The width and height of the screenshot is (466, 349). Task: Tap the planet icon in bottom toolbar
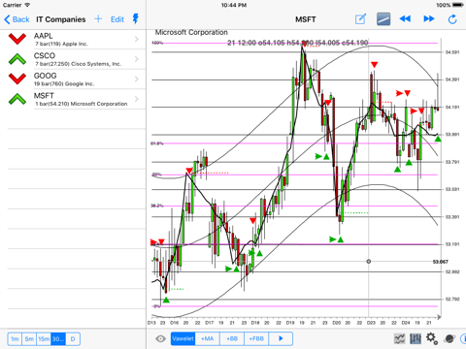[449, 338]
